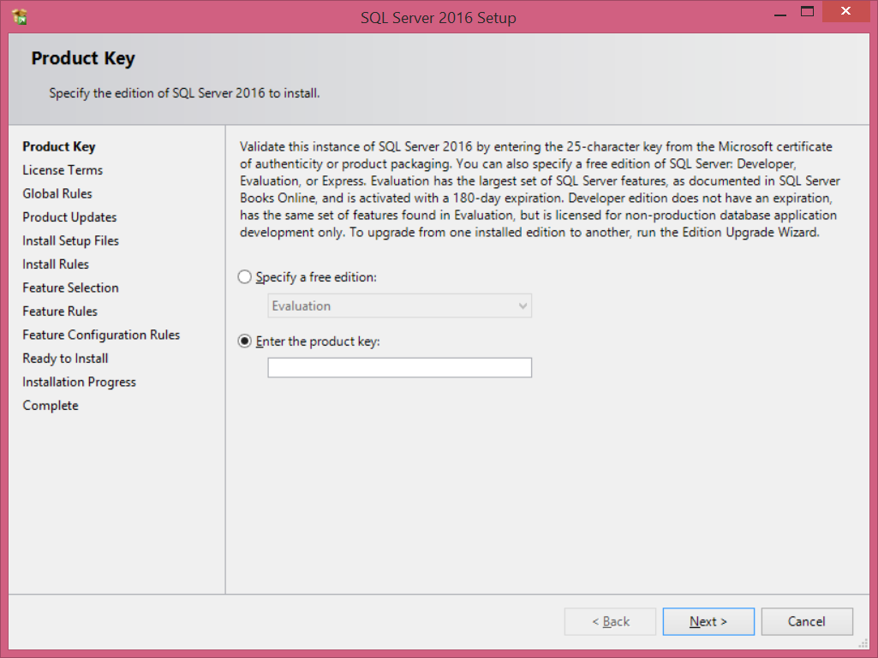Screen dimensions: 878x658
Task: Close the SQL Server 2016 Setup window
Action: 846,11
